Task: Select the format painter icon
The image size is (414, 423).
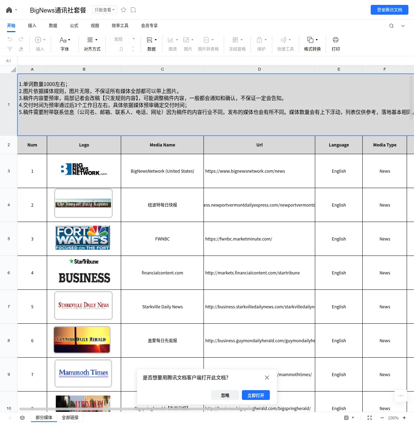Action: [10, 49]
